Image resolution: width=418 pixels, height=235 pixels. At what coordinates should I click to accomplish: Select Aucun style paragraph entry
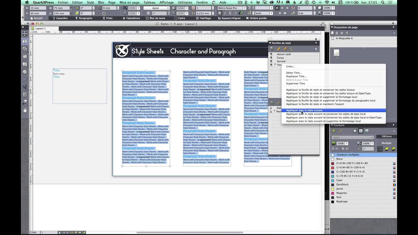tap(294, 54)
